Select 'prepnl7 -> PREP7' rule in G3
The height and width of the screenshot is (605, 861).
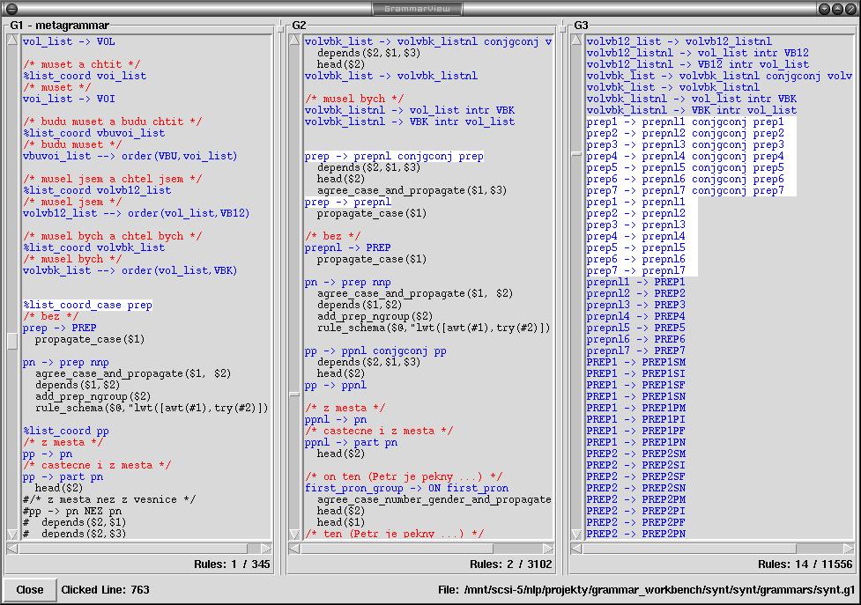[x=636, y=350]
